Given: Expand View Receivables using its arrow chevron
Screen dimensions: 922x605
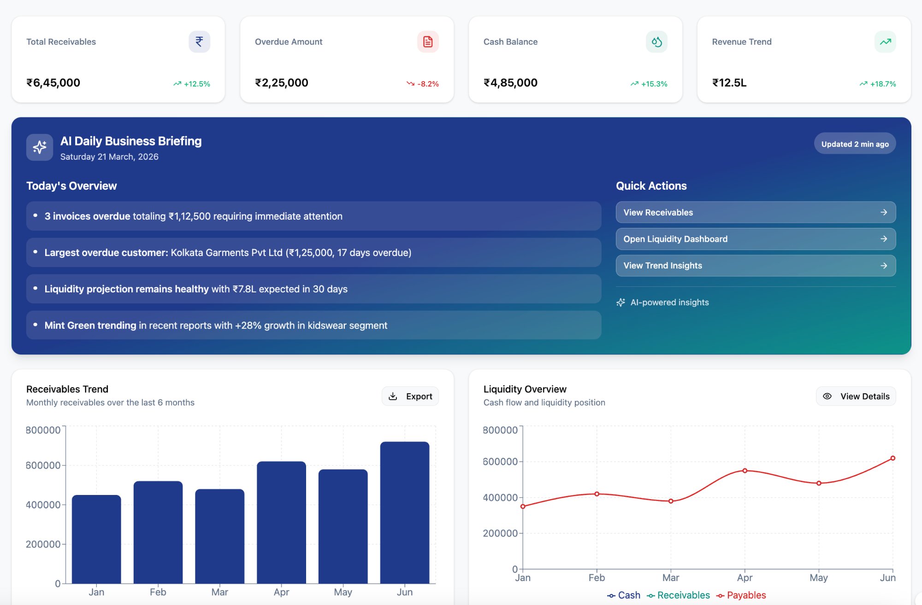Looking at the screenshot, I should tap(883, 212).
